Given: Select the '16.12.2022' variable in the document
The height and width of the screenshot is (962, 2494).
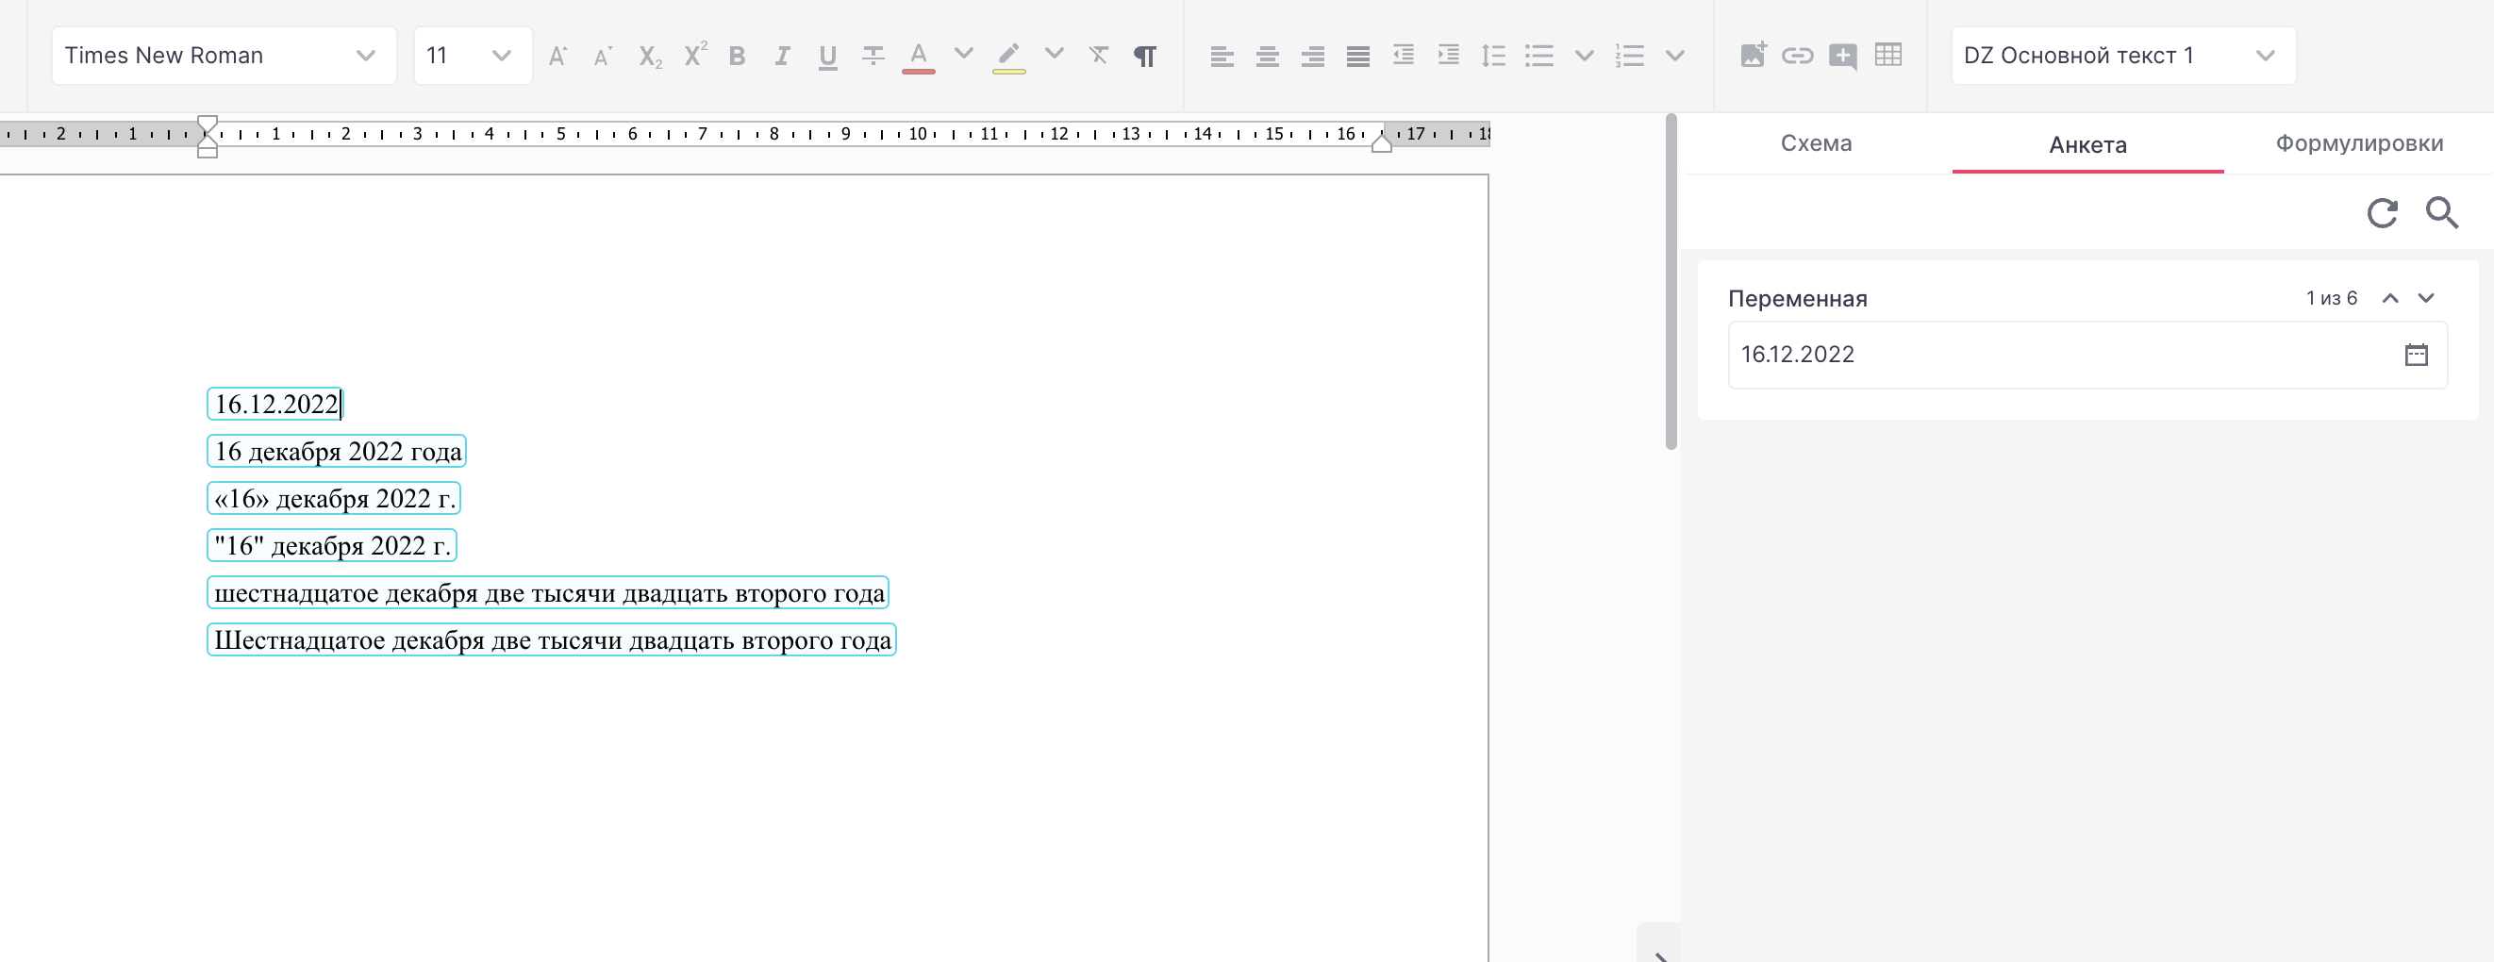Looking at the screenshot, I should click(x=274, y=404).
